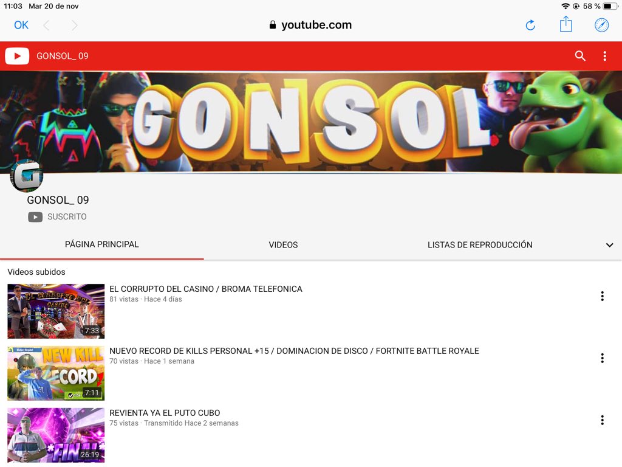Tap the padlock icon beside youtube.com
The image size is (622, 467).
[x=273, y=25]
